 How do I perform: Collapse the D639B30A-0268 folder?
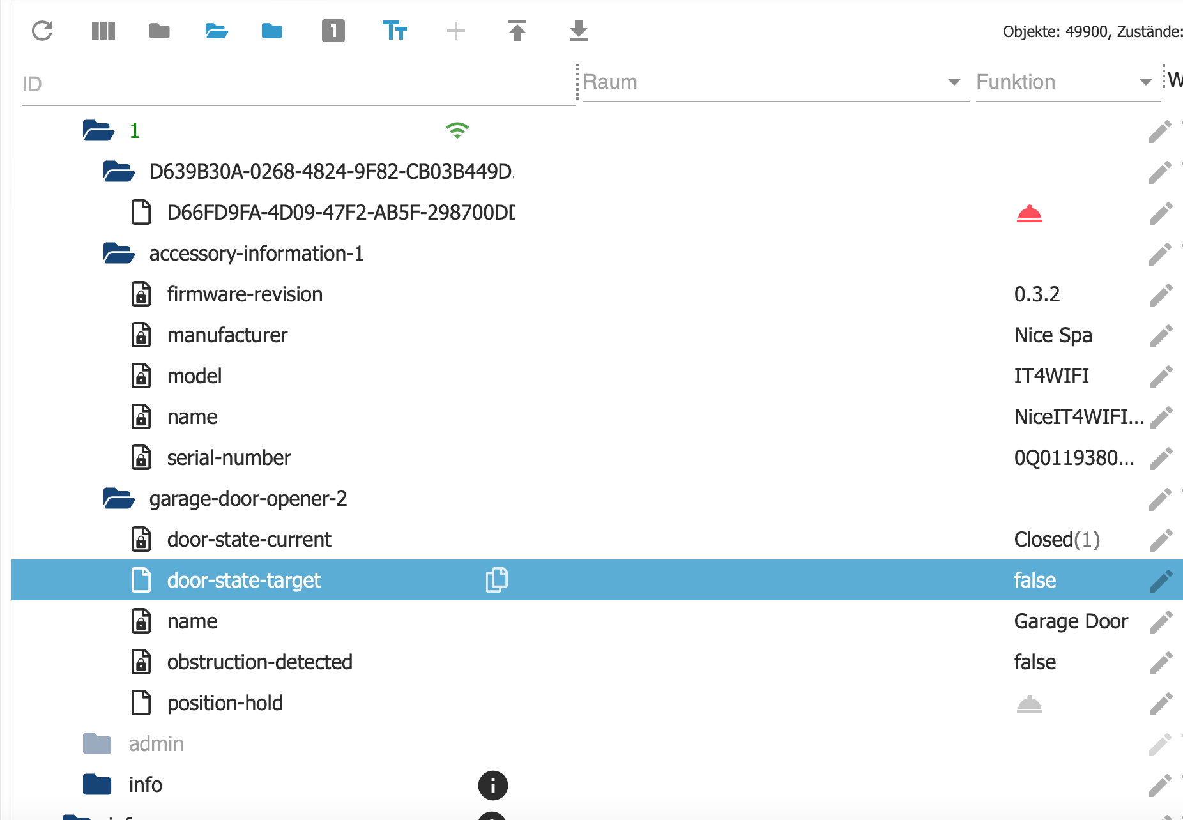119,171
